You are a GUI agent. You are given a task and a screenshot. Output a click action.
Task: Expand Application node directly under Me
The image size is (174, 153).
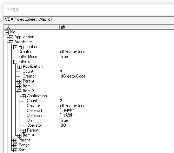(11, 37)
